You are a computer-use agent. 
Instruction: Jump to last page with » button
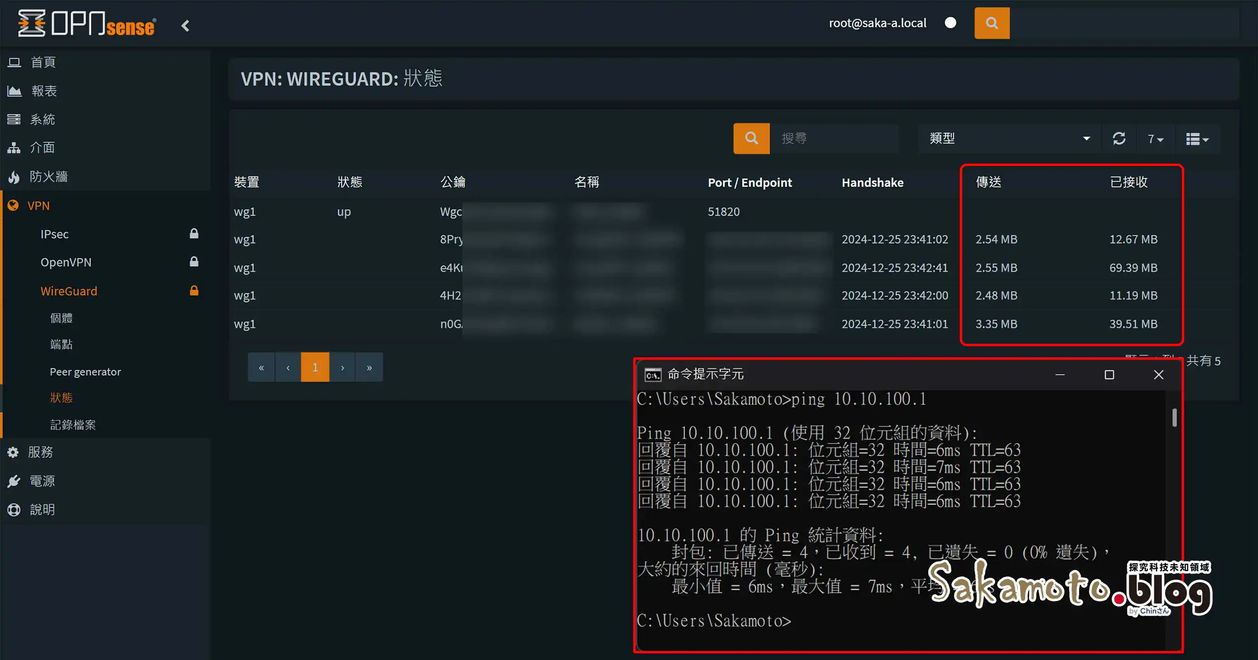(x=369, y=367)
